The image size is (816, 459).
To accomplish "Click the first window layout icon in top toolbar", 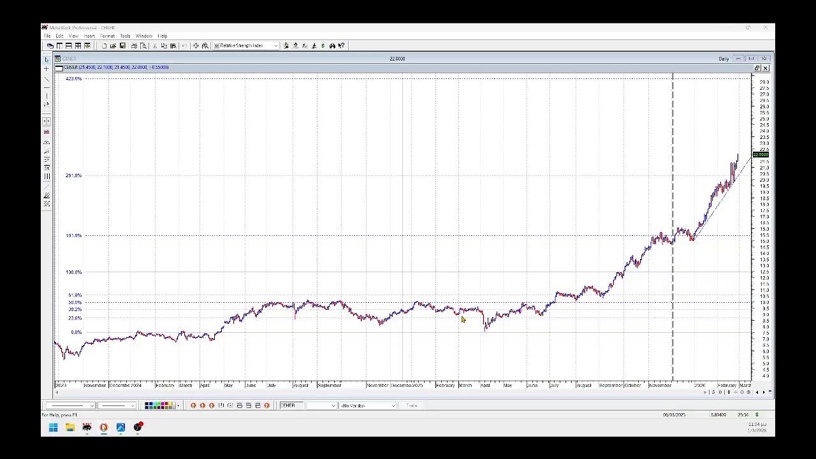I will (50, 46).
